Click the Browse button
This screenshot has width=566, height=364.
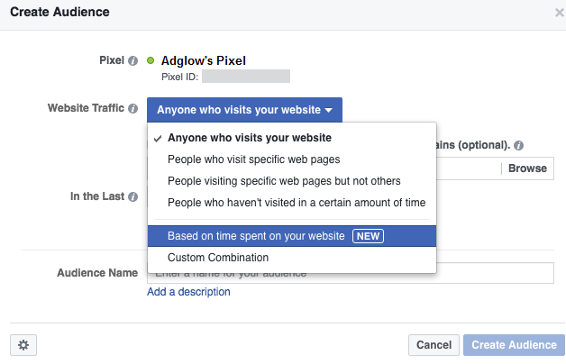click(527, 168)
